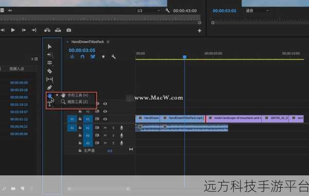Click the timeline timecode 00:00:03:05

82,51
